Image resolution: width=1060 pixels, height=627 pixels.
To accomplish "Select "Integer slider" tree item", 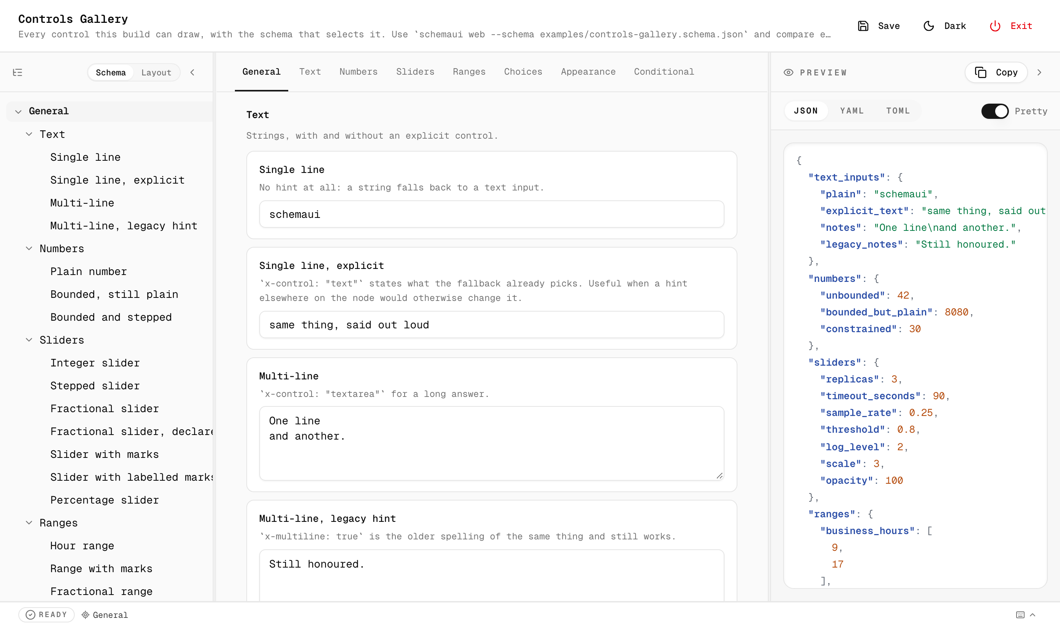I will click(x=95, y=363).
